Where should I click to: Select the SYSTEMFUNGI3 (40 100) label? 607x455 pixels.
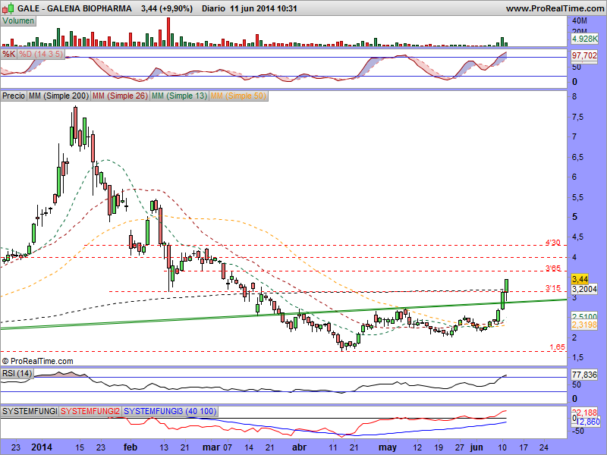[169, 411]
